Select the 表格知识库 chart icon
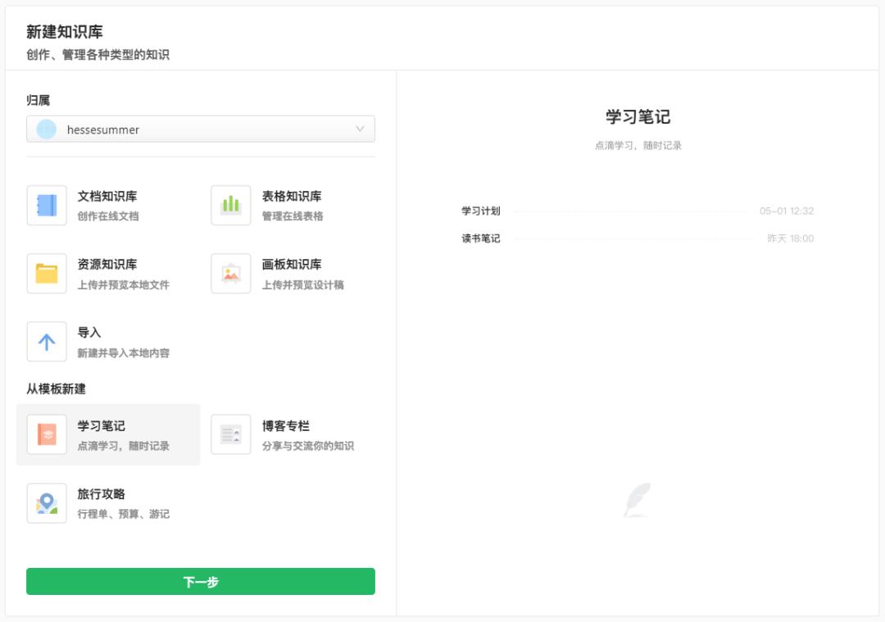The image size is (885, 622). pyautogui.click(x=230, y=204)
